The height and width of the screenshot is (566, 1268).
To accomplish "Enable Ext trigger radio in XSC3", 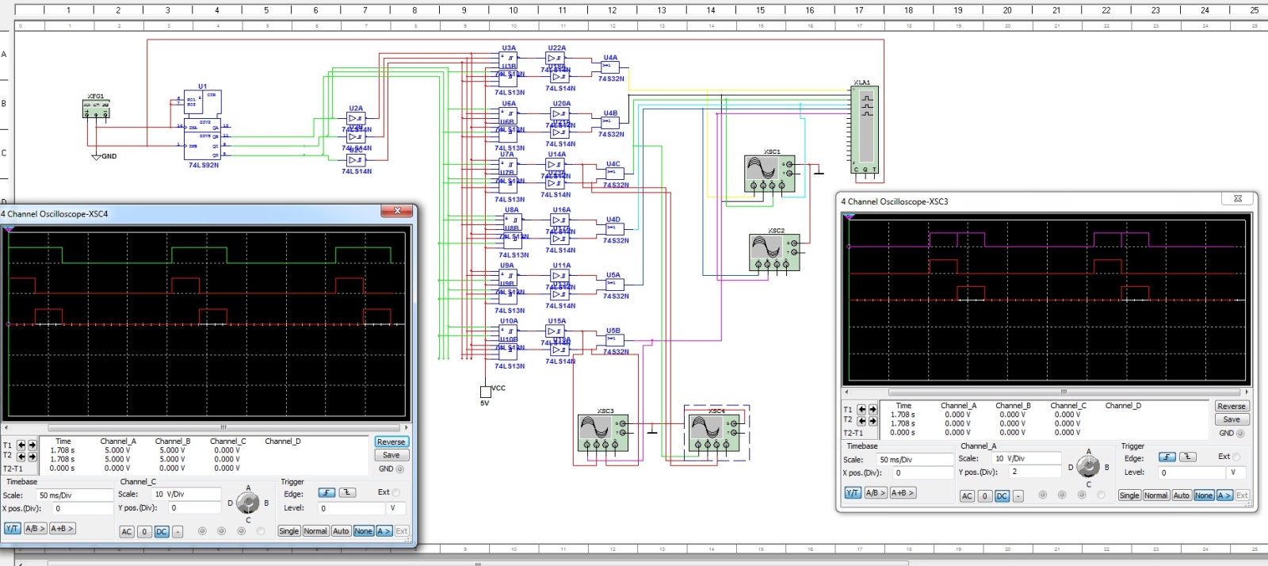I will pyautogui.click(x=1236, y=457).
